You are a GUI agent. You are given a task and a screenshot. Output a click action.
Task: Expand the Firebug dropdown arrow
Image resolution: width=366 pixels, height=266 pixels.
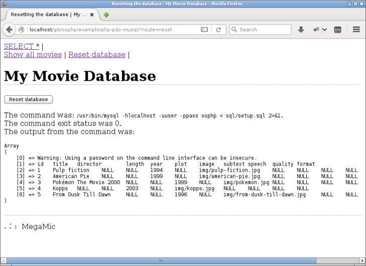click(x=325, y=30)
